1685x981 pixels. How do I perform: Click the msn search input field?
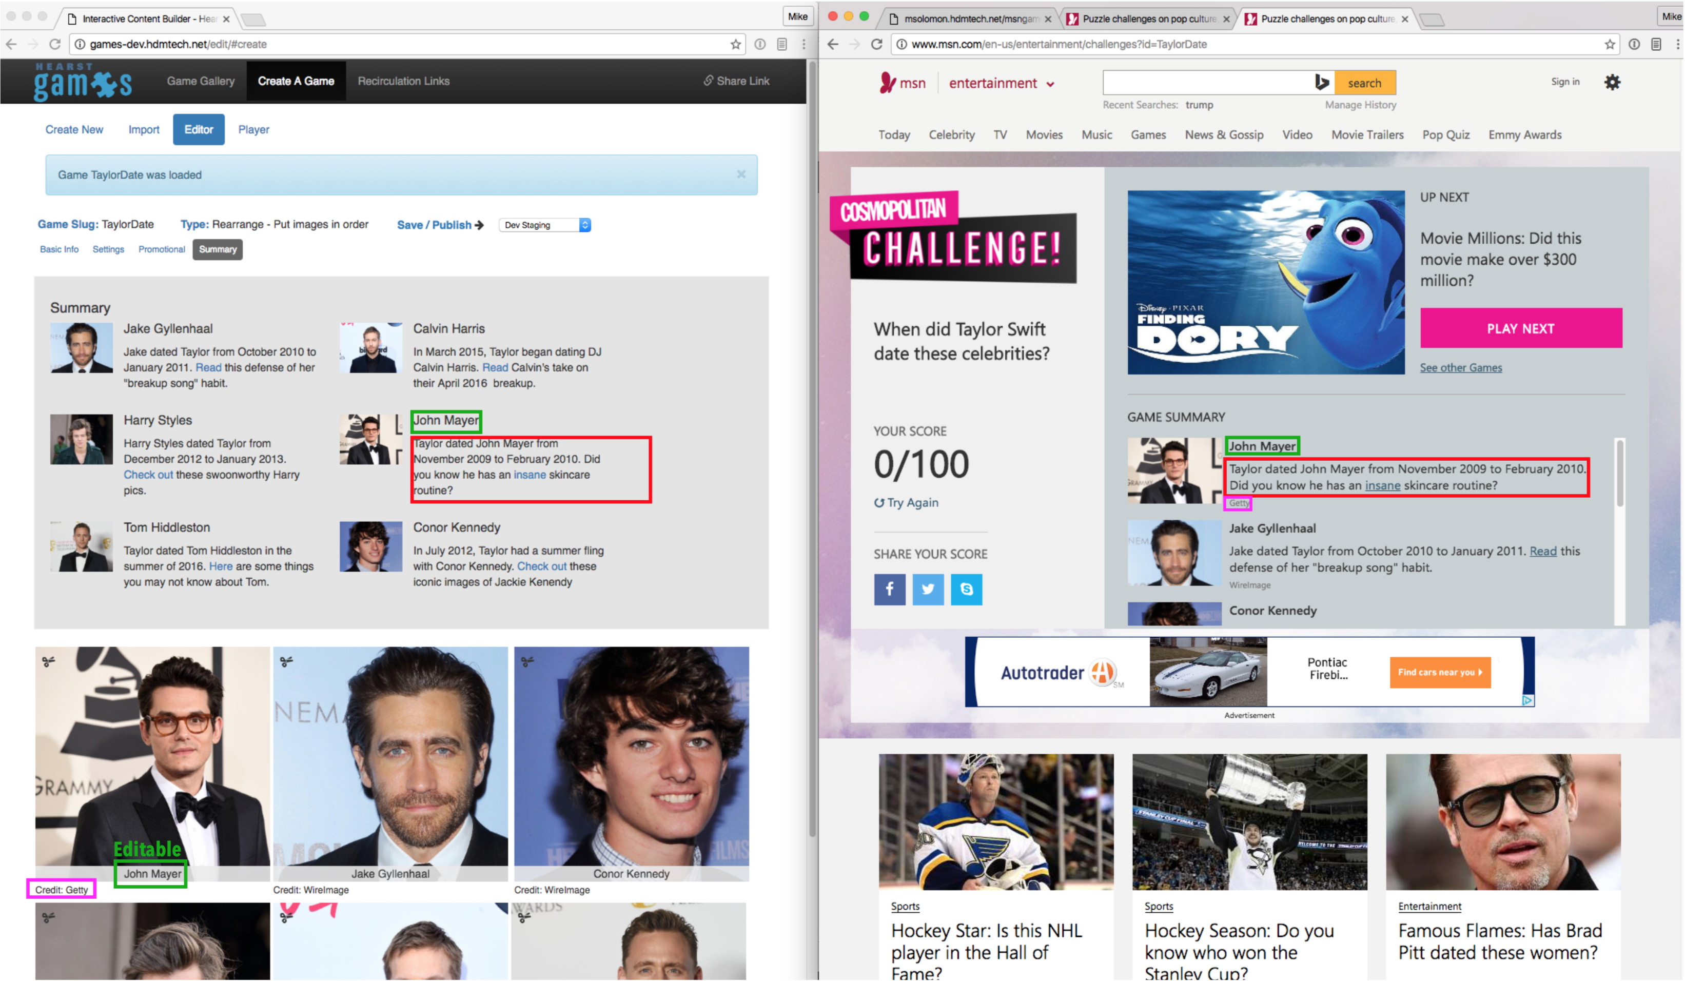pyautogui.click(x=1207, y=82)
